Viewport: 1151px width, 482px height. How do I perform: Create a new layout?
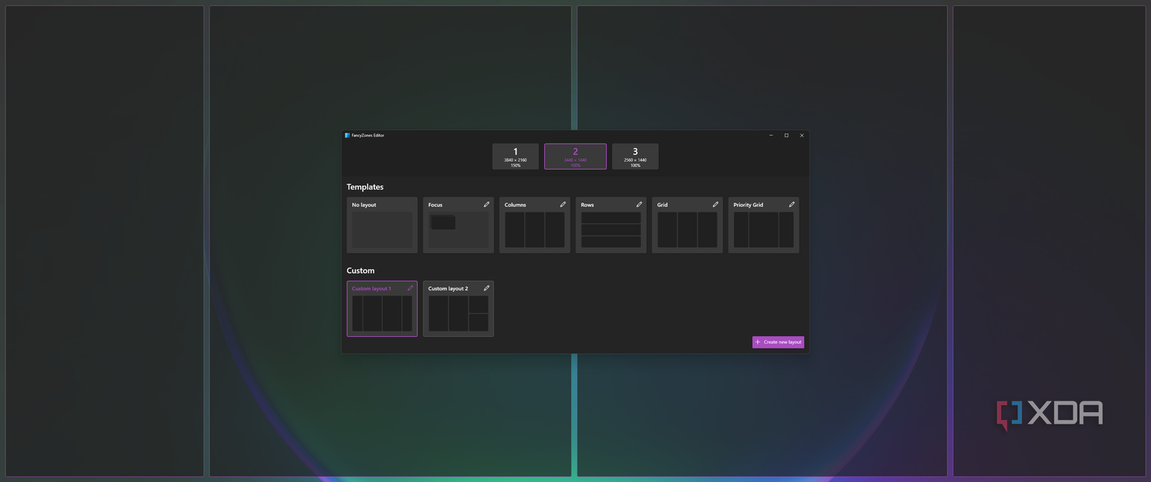[x=778, y=342]
